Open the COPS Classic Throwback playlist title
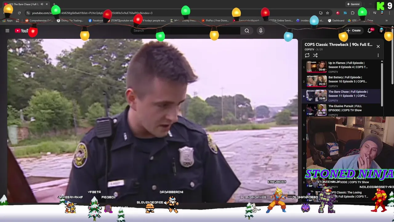Image resolution: width=394 pixels, height=222 pixels. pyautogui.click(x=339, y=44)
